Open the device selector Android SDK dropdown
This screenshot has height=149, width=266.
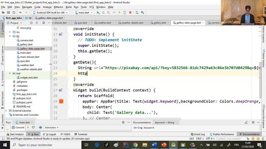(x=50, y=12)
